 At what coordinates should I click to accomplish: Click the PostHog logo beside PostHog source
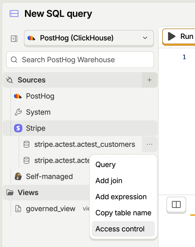(x=18, y=96)
